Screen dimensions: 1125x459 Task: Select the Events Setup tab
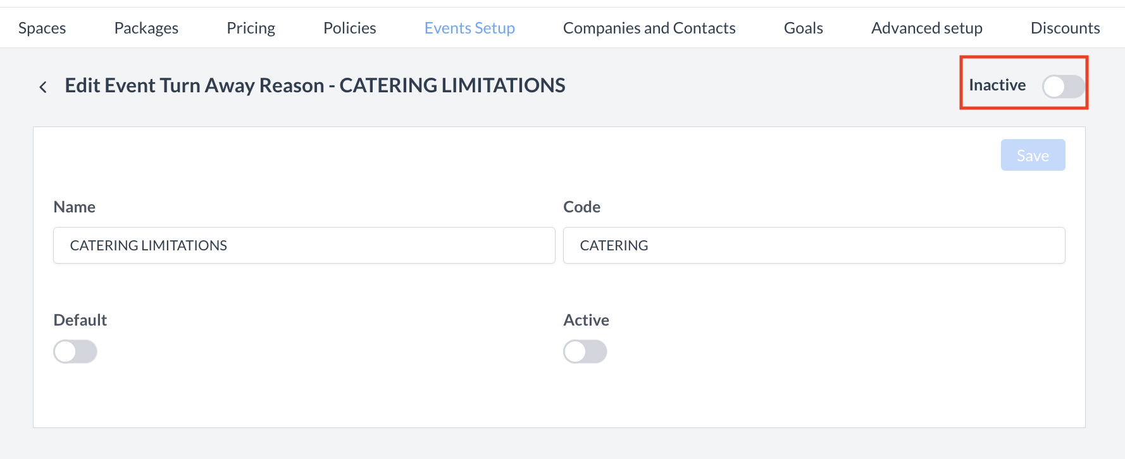tap(469, 28)
